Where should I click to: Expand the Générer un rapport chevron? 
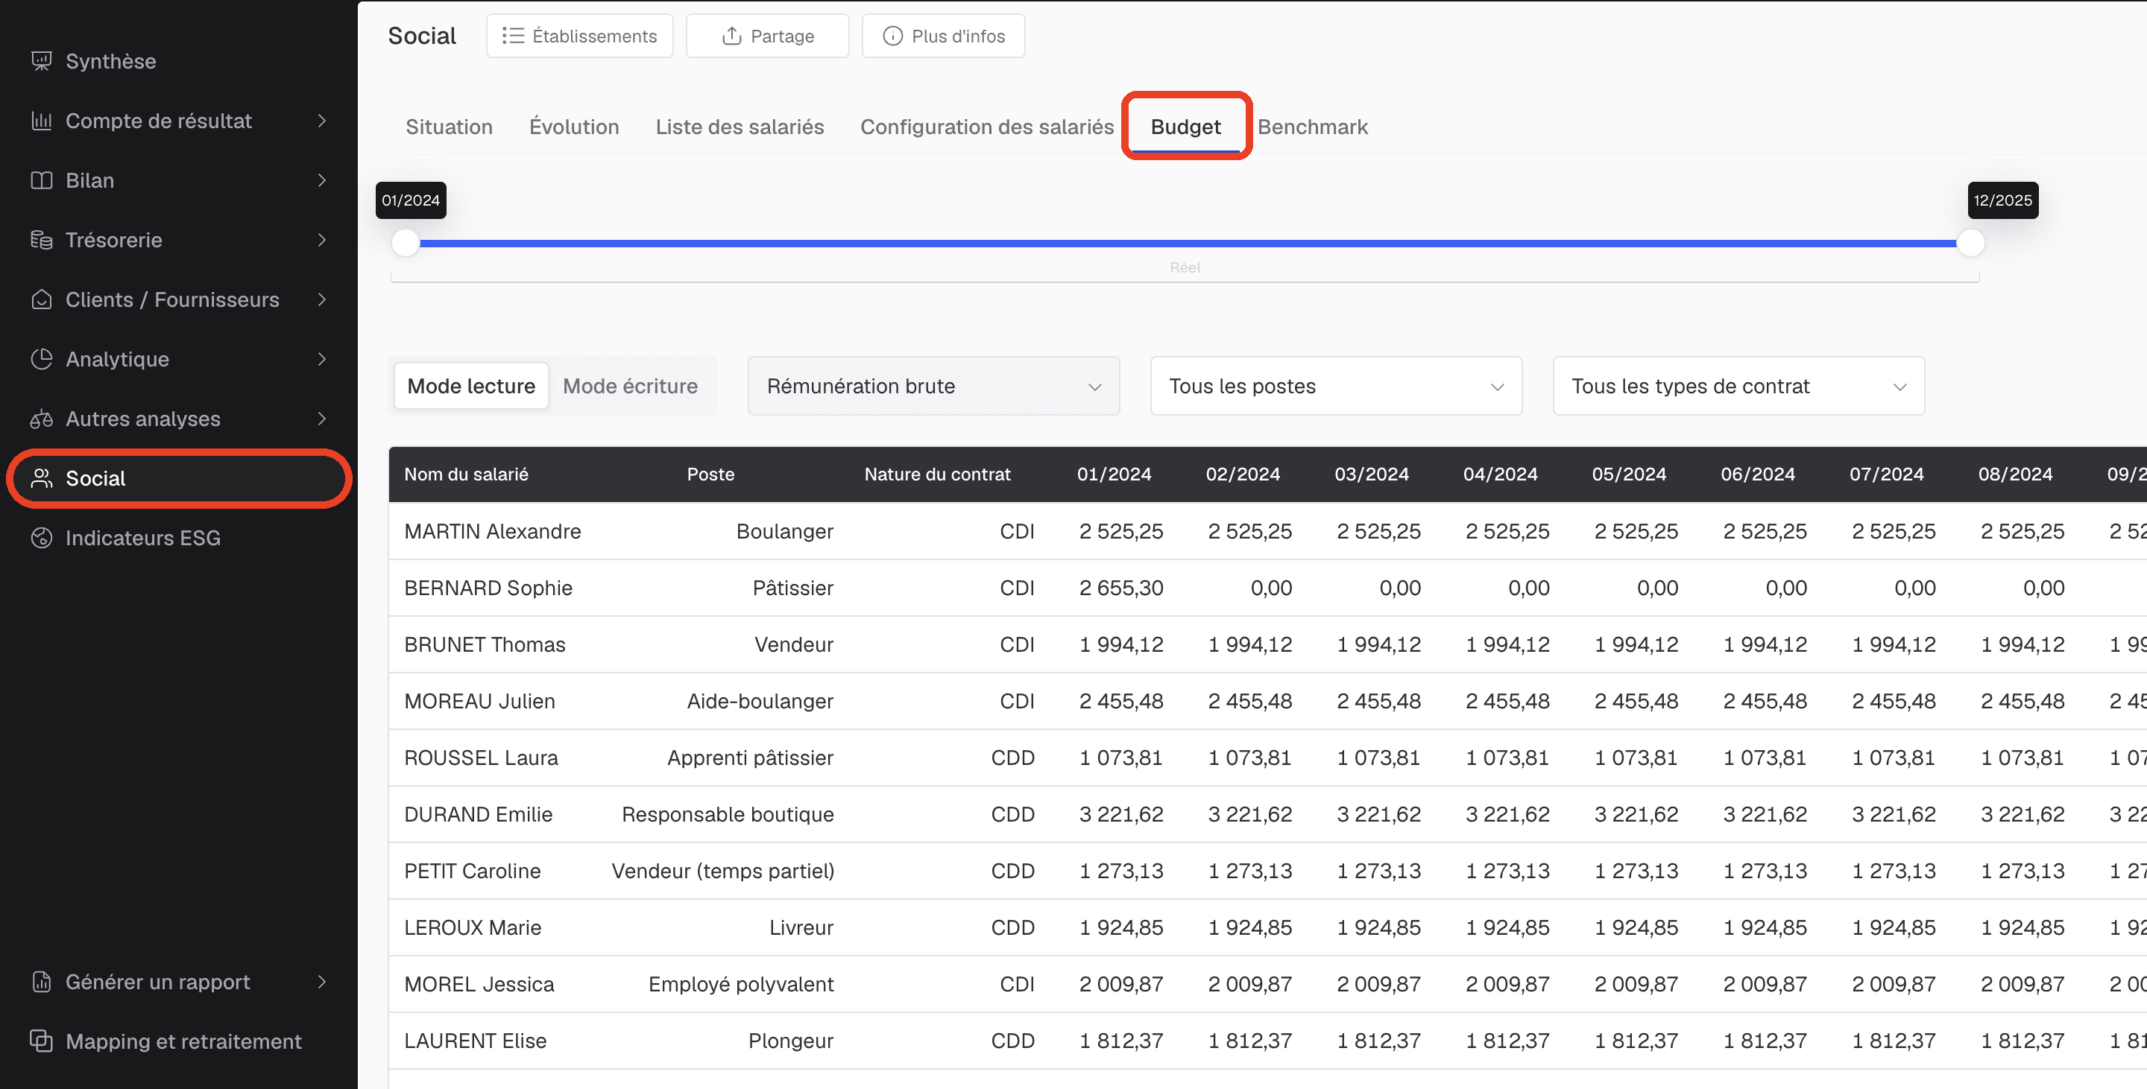[322, 982]
